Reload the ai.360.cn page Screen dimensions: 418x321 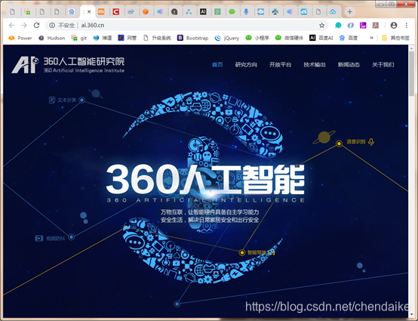coord(36,26)
